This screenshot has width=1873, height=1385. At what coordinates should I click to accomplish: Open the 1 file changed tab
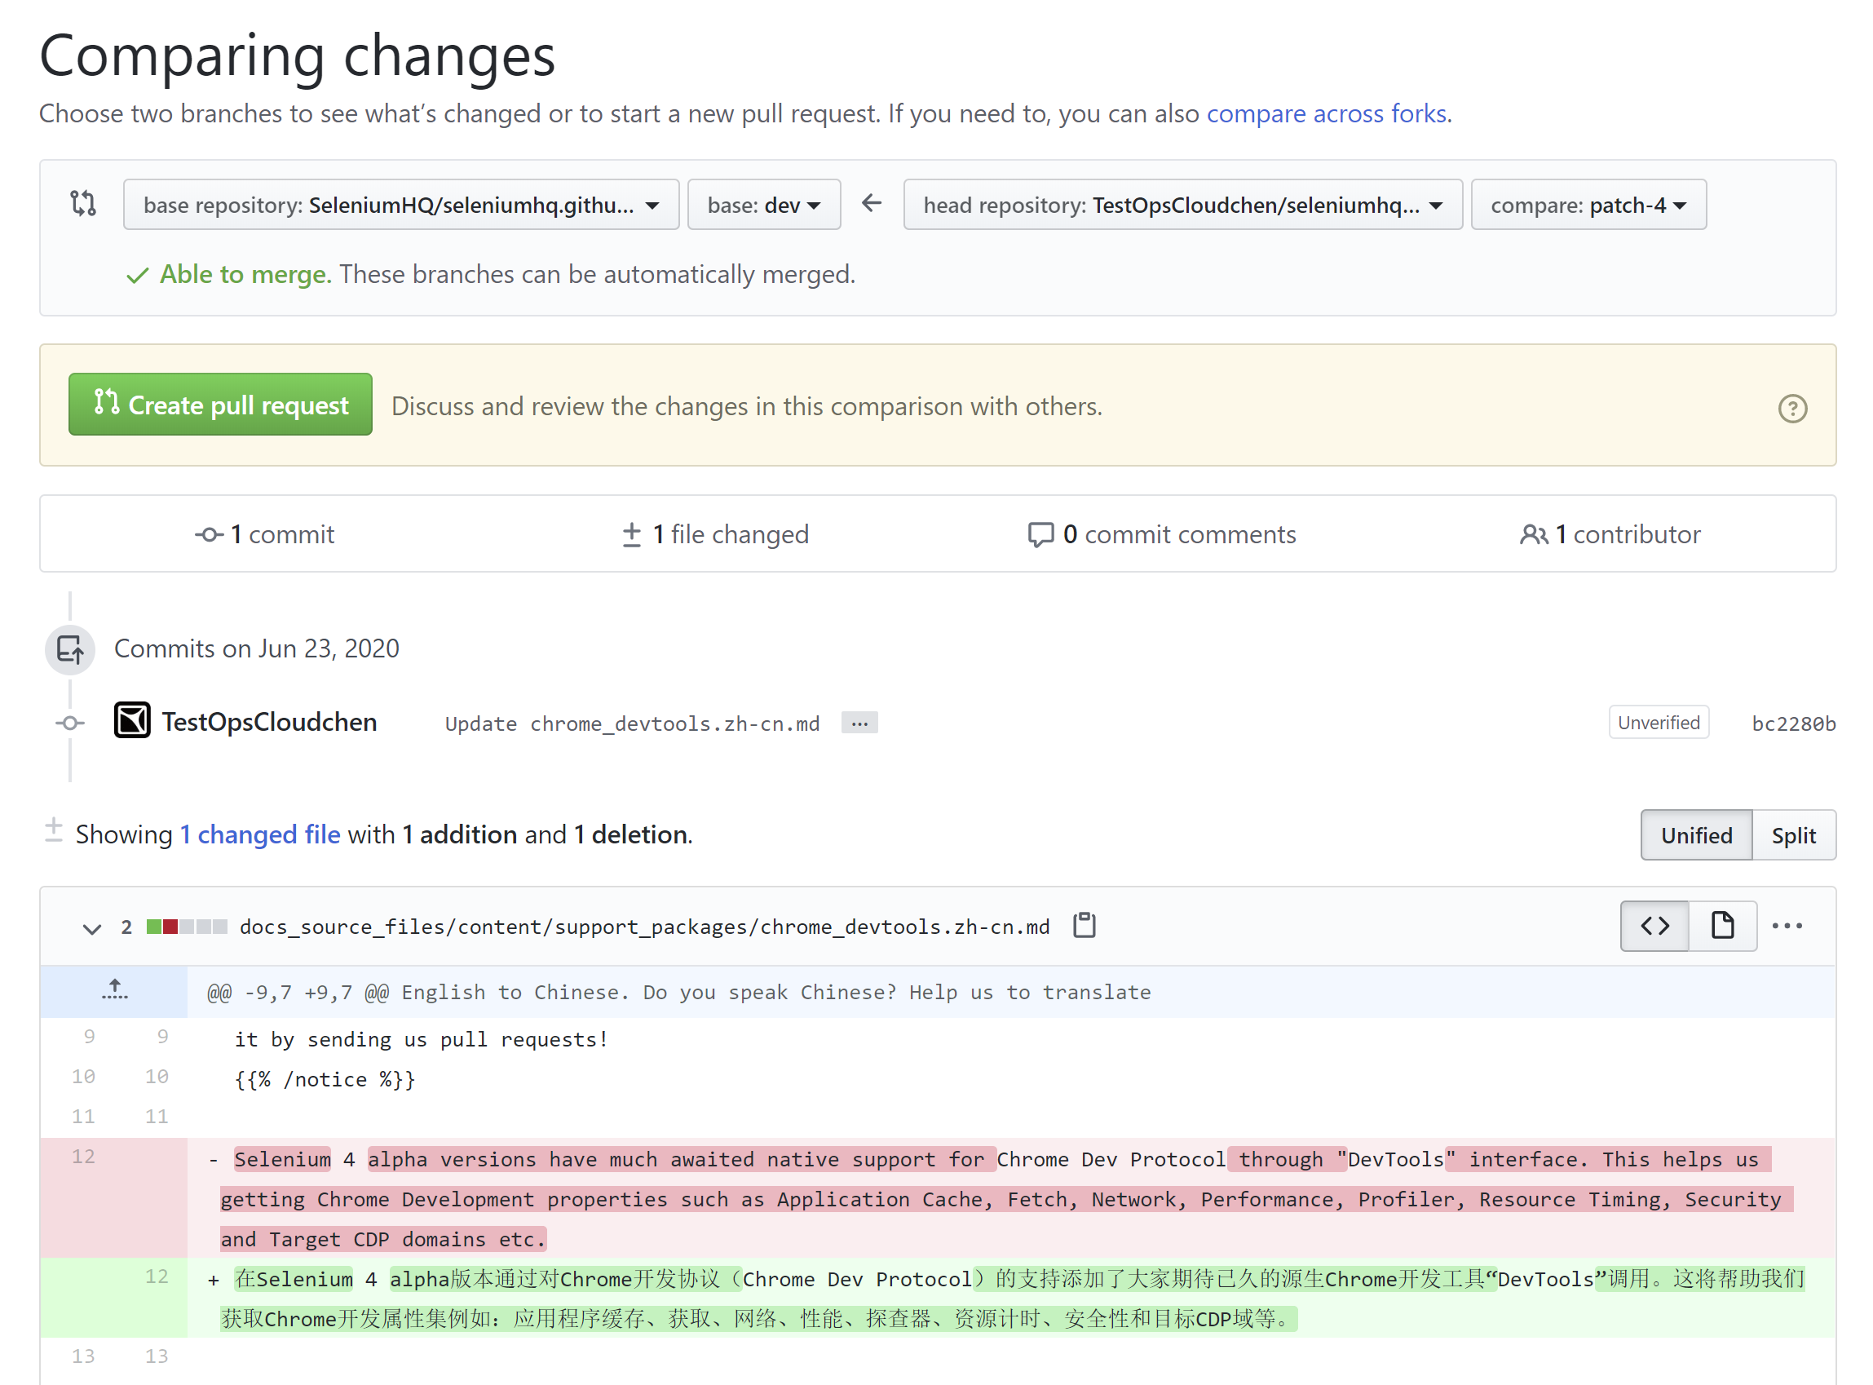715,534
